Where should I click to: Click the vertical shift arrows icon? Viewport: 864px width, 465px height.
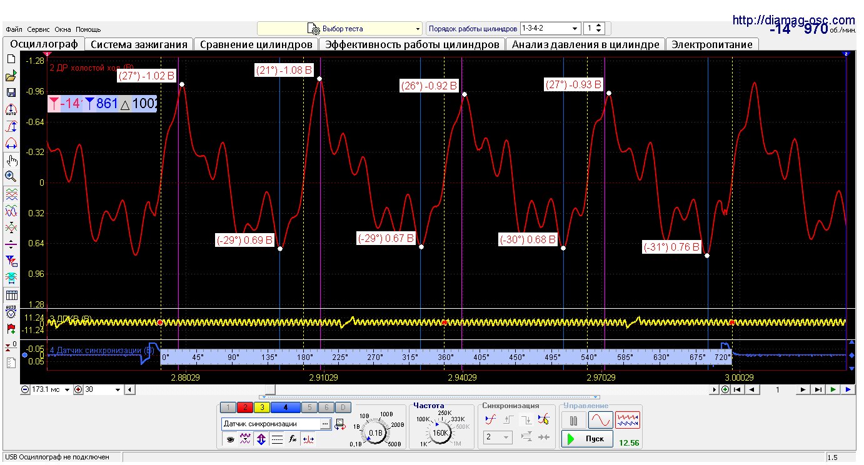coord(261,439)
